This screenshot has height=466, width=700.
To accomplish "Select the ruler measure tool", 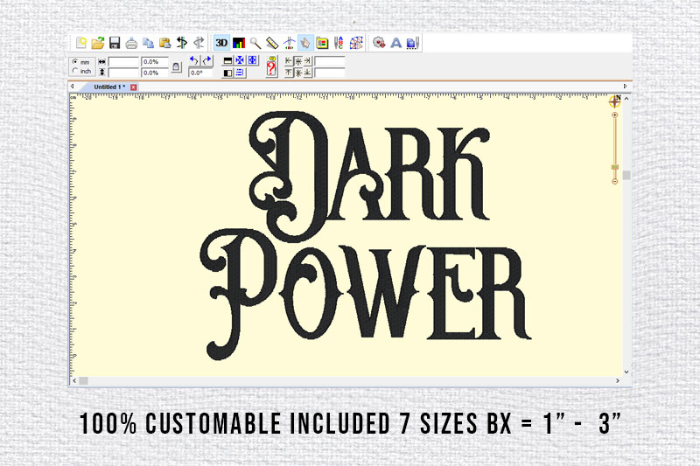I will 272,43.
